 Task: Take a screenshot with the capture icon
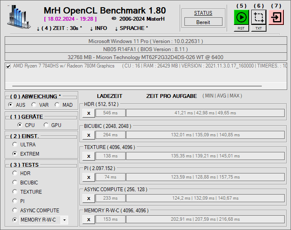click(x=259, y=17)
